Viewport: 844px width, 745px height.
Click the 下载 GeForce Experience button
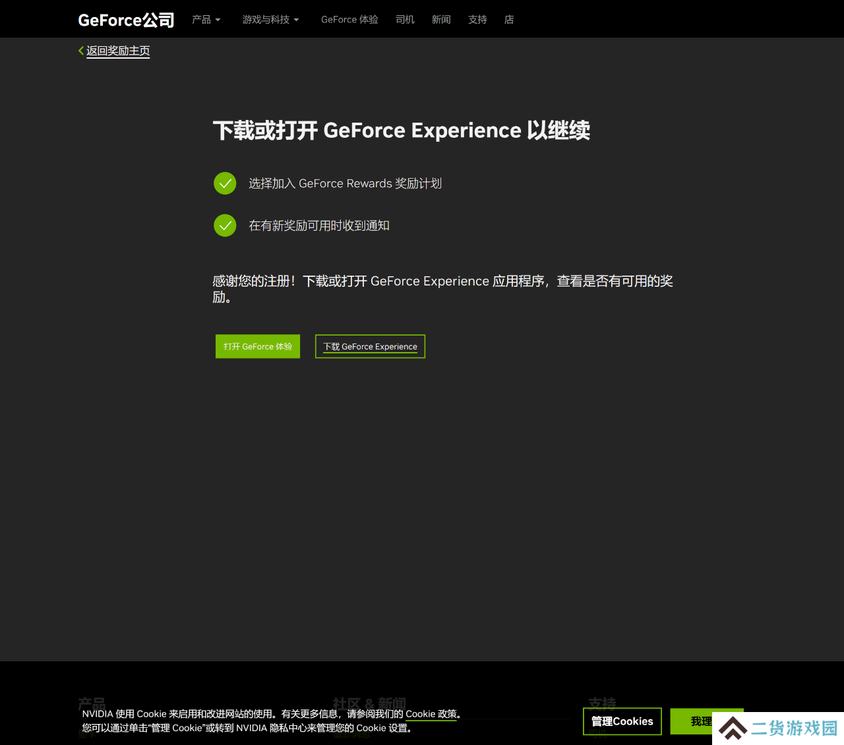(370, 347)
